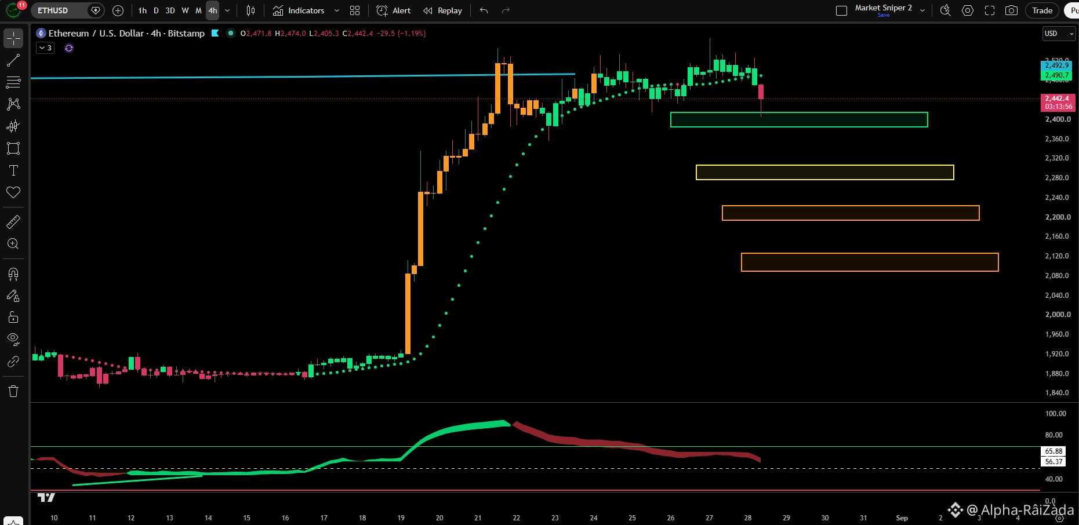Toggle magnet mode
The image size is (1079, 525).
(x=13, y=274)
